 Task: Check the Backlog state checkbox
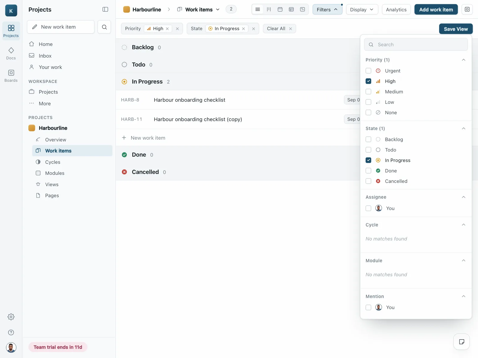(368, 139)
